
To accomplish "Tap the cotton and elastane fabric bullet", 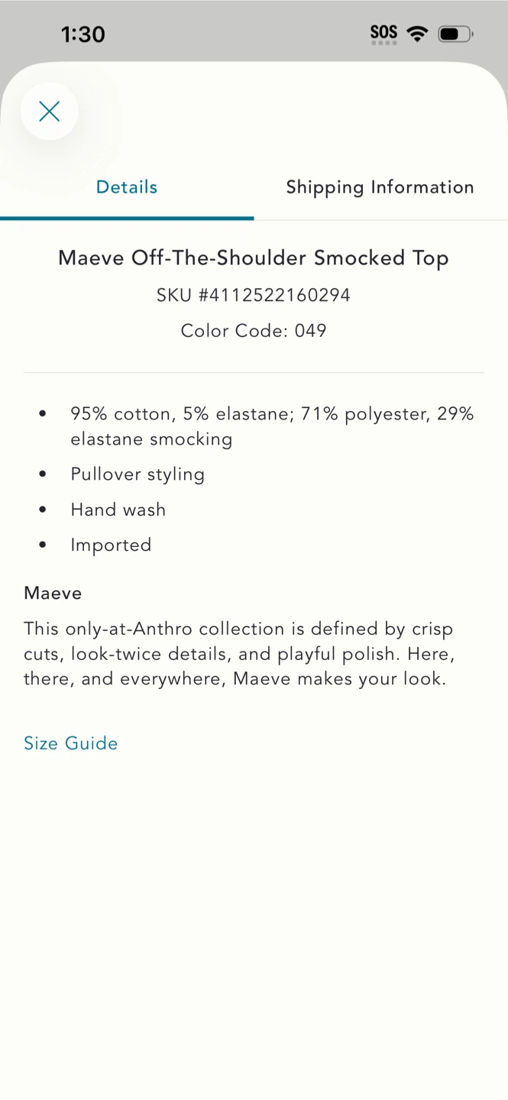I will pyautogui.click(x=273, y=426).
